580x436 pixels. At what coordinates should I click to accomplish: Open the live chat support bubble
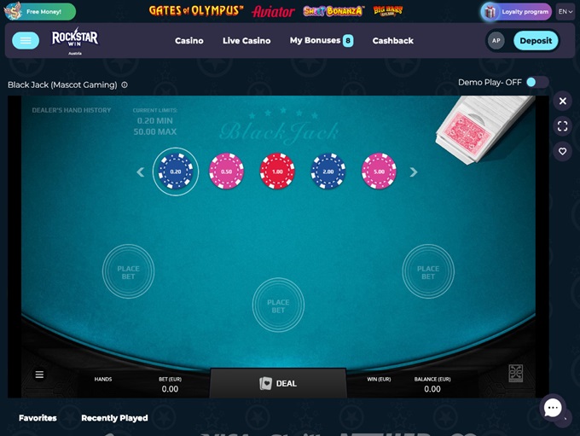point(553,408)
